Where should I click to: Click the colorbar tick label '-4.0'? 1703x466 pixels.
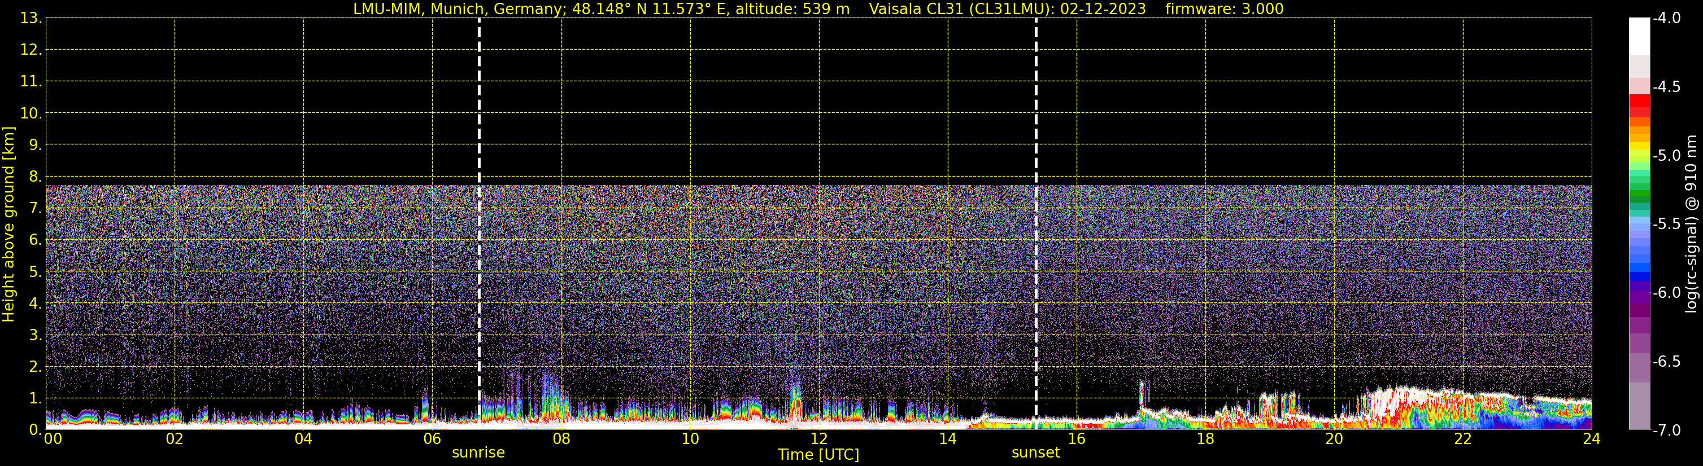[x=1666, y=19]
